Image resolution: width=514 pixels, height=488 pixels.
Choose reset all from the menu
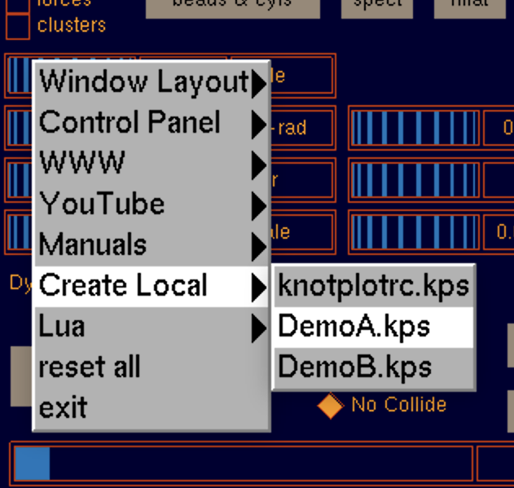(152, 368)
